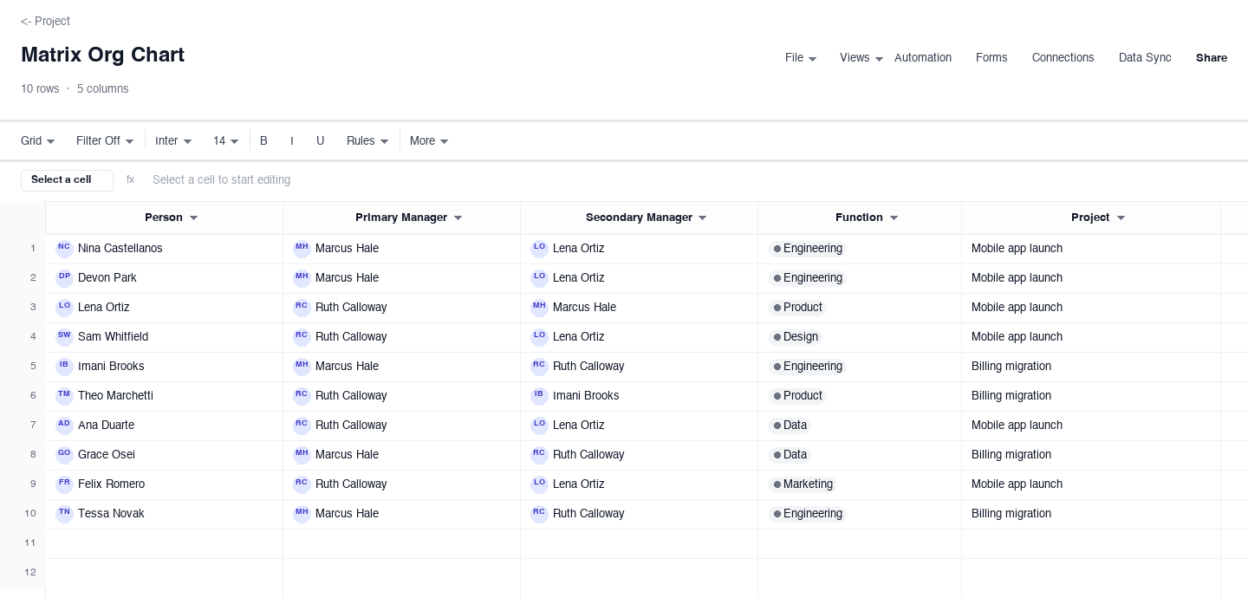
Task: Click Felix Romero's FR avatar icon
Action: (64, 484)
